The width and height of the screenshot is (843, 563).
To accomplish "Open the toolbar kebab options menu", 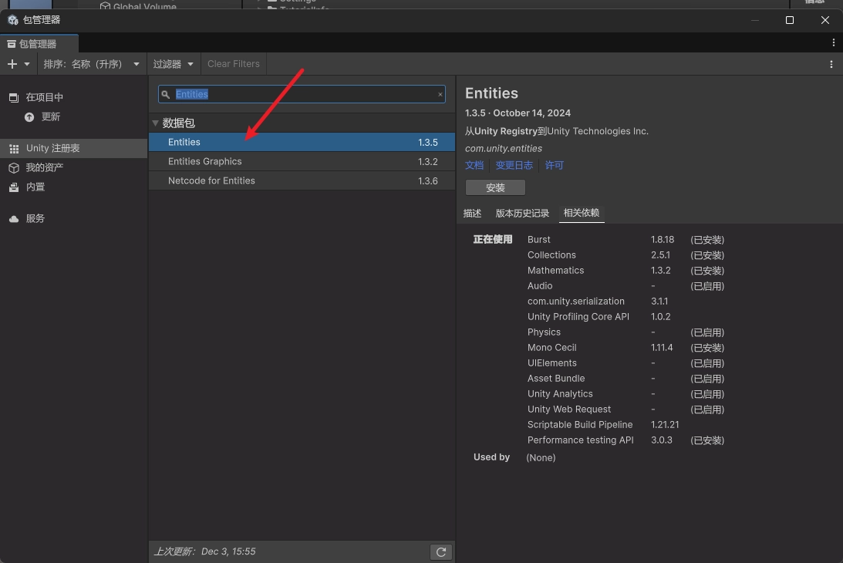I will click(x=831, y=64).
